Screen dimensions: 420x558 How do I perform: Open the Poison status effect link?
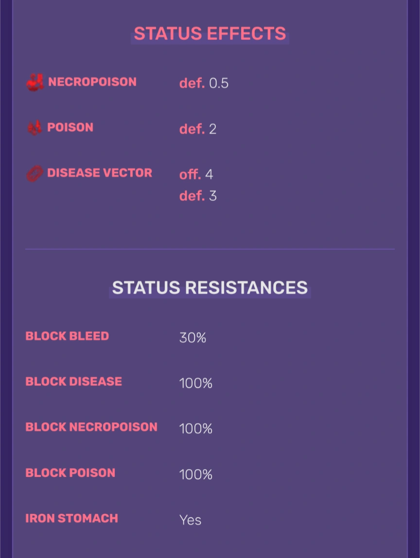tap(70, 127)
